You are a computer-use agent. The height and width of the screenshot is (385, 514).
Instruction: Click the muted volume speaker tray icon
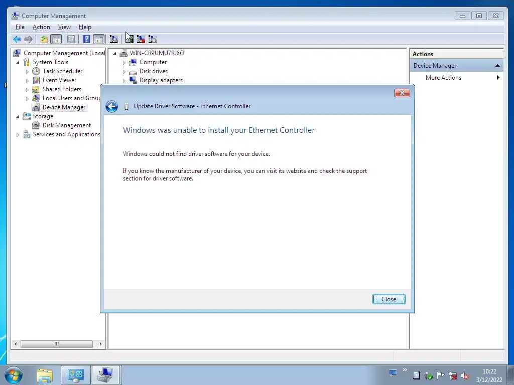pos(464,375)
